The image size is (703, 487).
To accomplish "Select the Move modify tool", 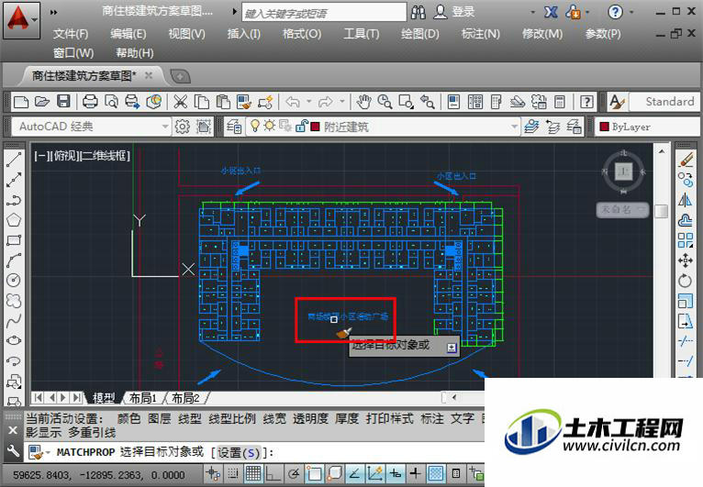I will 686,260.
